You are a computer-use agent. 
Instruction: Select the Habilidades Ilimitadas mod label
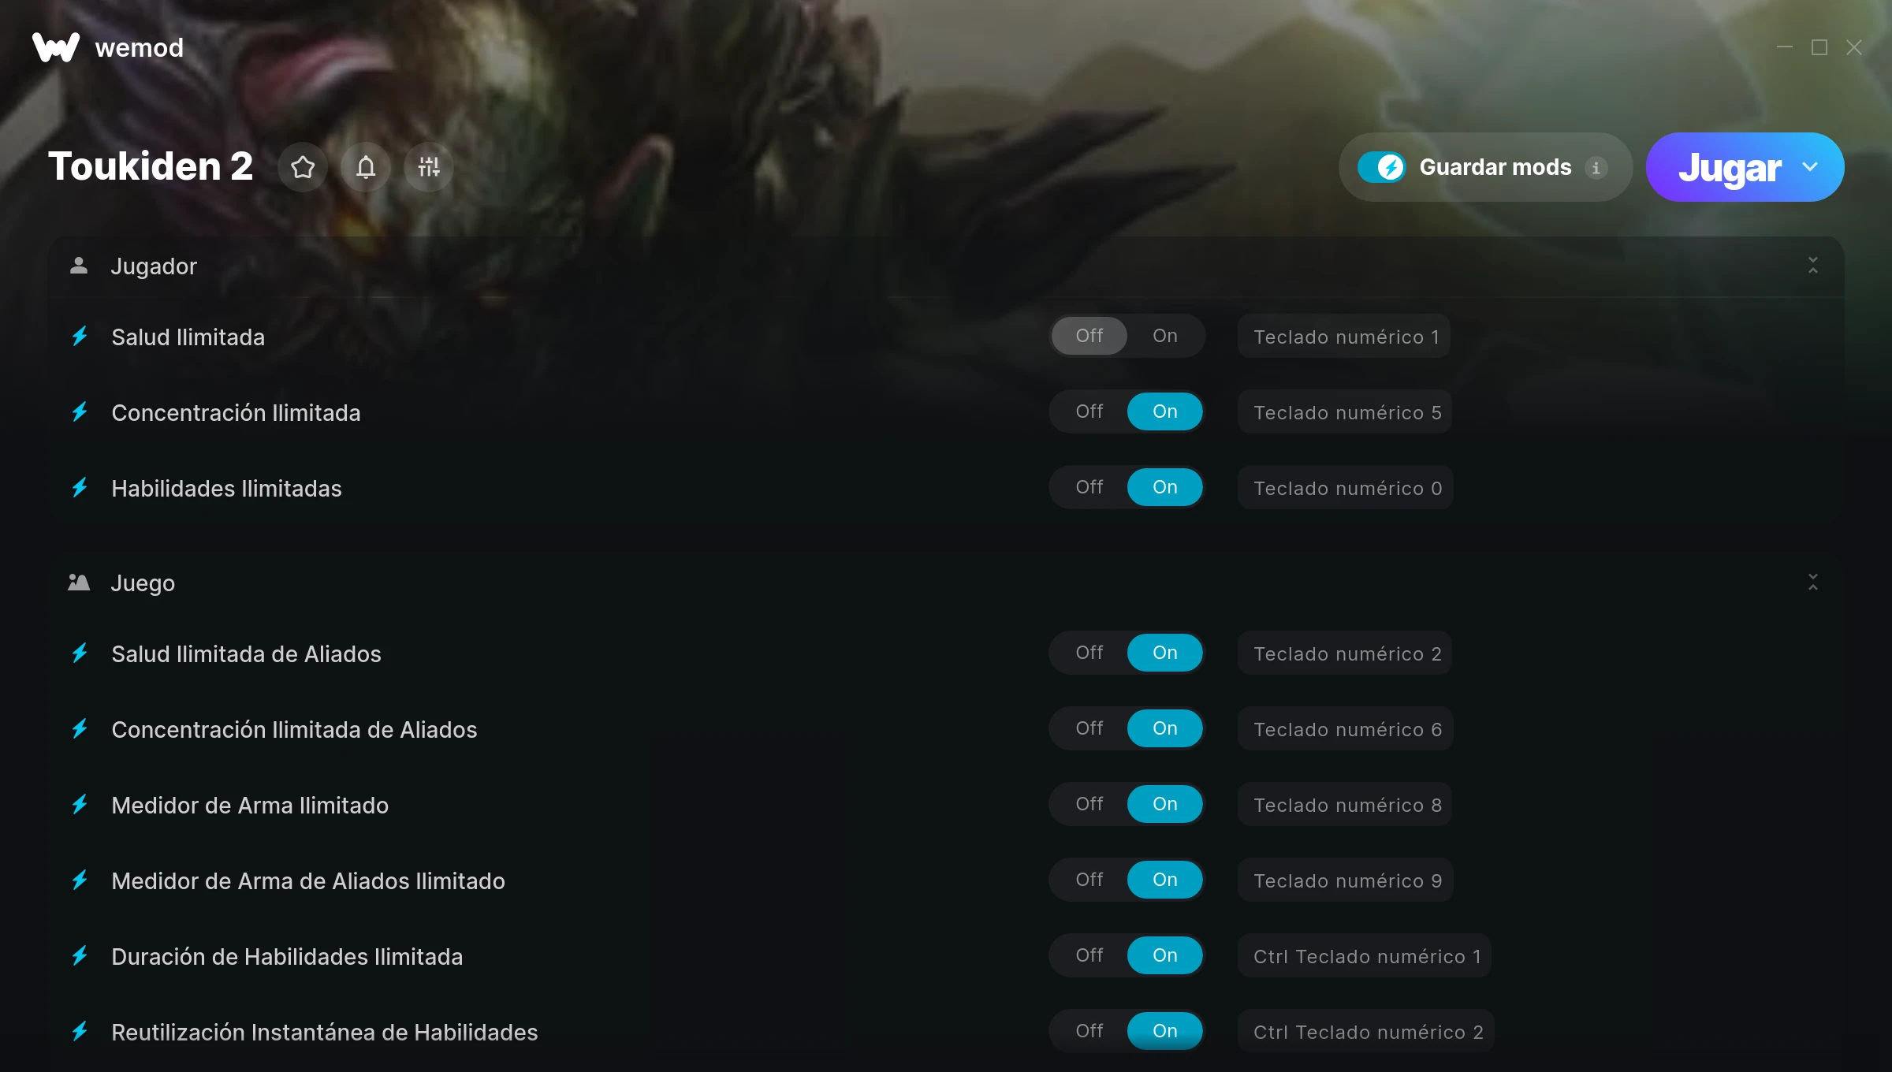[x=226, y=488]
